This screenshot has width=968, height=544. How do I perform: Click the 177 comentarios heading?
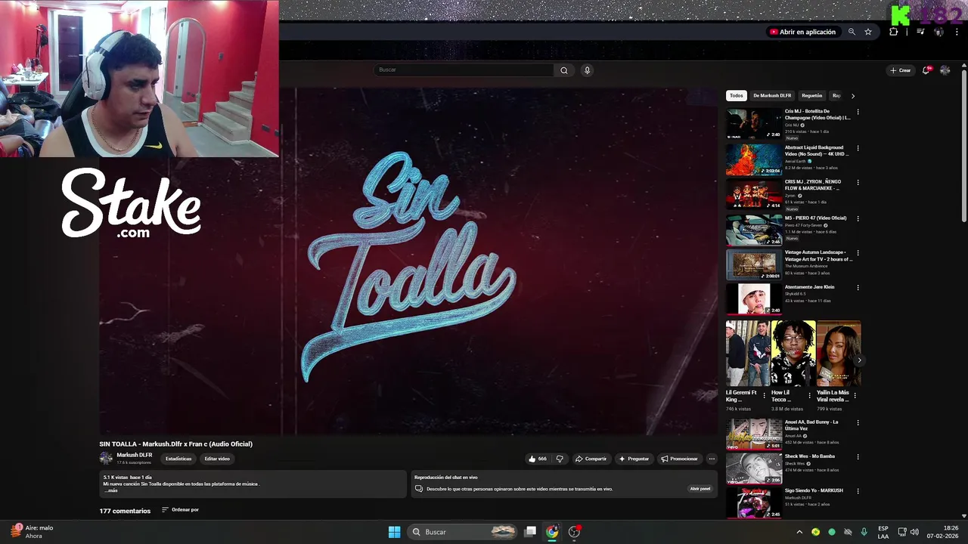coord(125,511)
